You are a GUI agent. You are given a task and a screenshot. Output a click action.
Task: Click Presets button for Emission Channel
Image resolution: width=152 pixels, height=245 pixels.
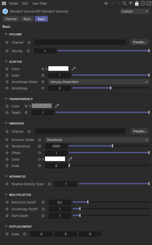(140, 131)
